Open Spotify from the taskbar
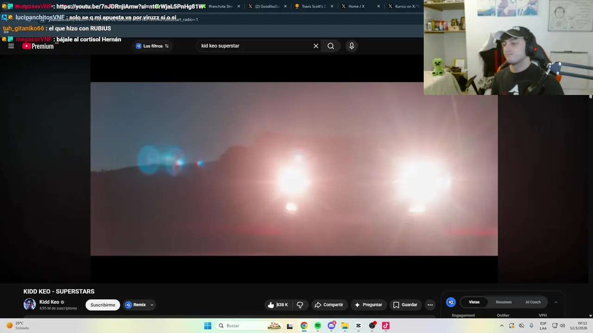The height and width of the screenshot is (333, 593). (x=318, y=326)
